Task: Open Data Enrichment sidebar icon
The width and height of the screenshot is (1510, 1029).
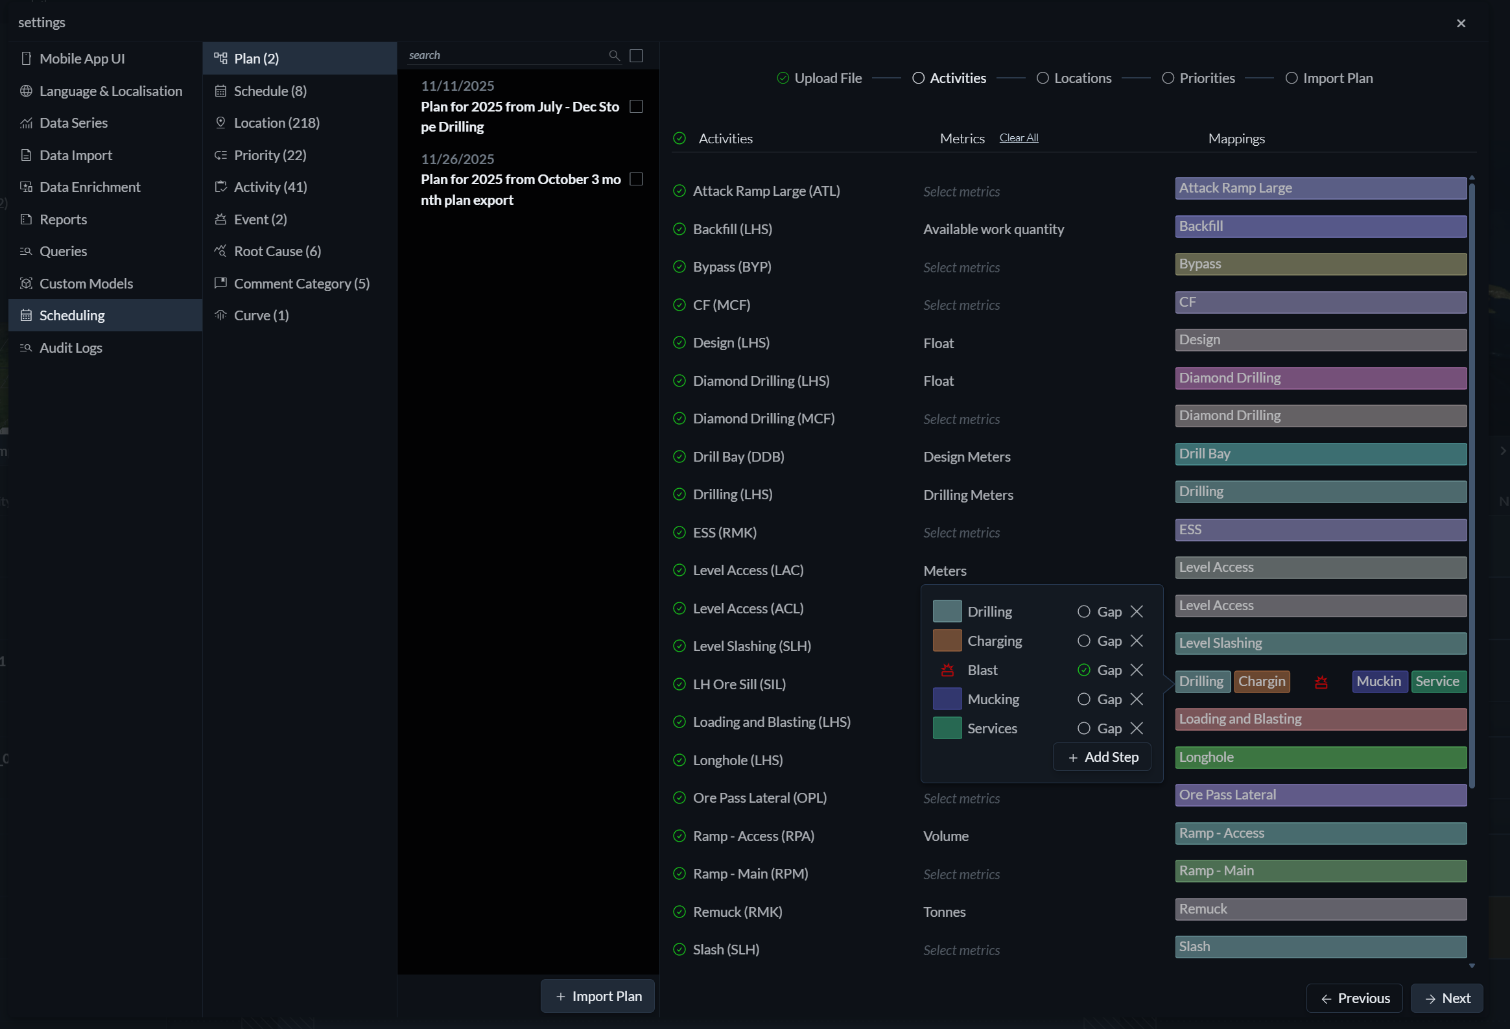Action: pos(26,187)
